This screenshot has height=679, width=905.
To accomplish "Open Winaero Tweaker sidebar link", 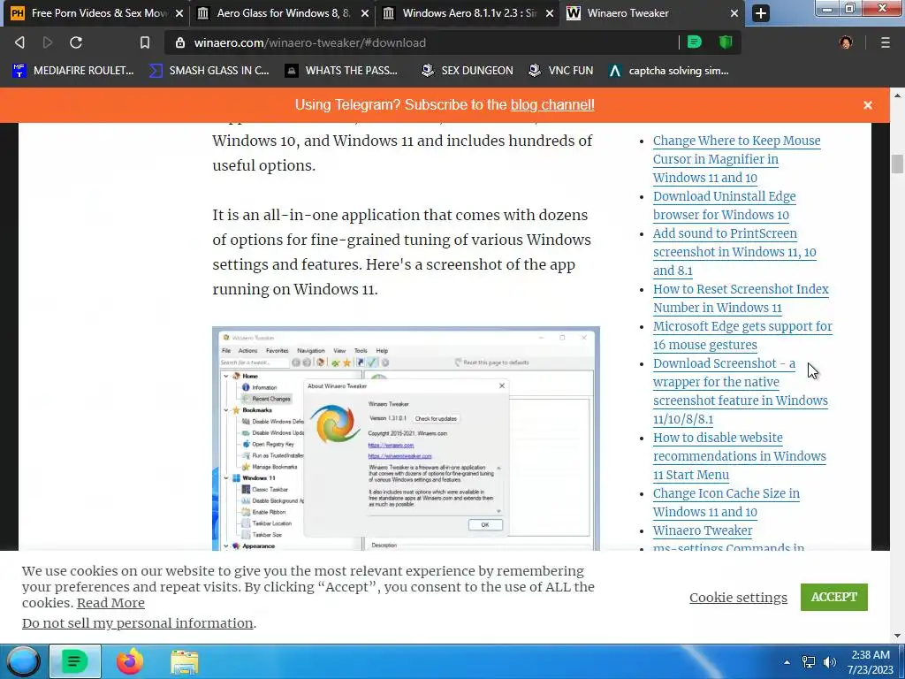I will pos(703,530).
